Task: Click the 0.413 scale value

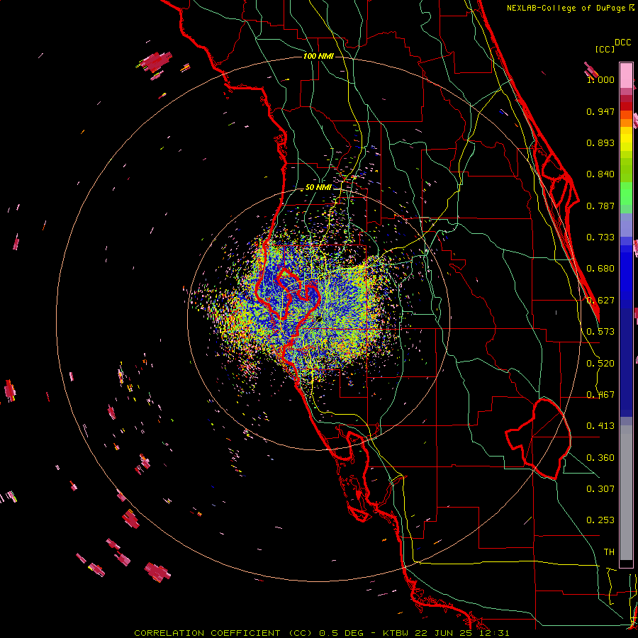Action: pyautogui.click(x=600, y=426)
